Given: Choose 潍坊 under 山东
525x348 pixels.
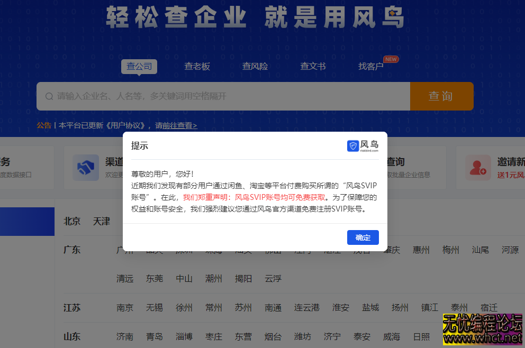Looking at the screenshot, I should point(303,336).
